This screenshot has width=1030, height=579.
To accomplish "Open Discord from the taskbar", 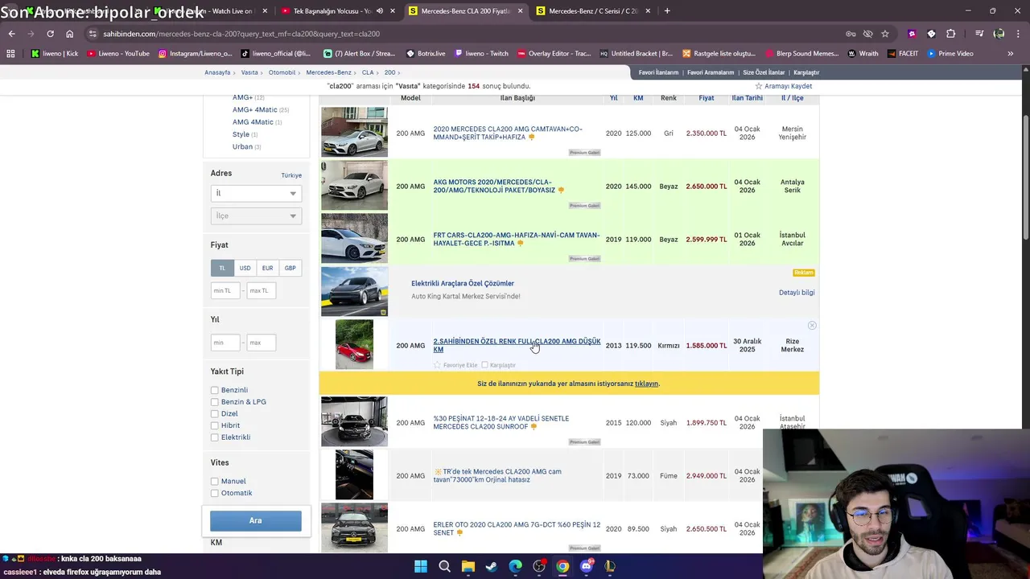I will [x=587, y=566].
